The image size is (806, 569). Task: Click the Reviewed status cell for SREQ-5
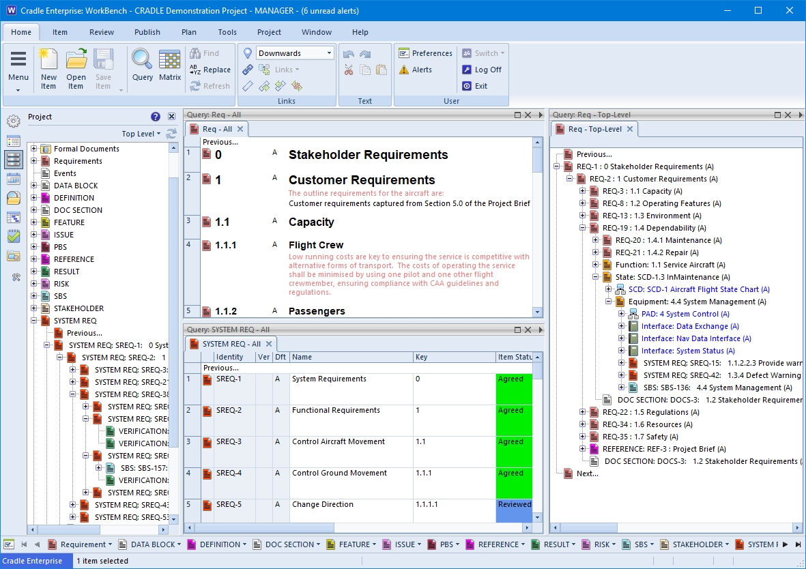click(514, 511)
